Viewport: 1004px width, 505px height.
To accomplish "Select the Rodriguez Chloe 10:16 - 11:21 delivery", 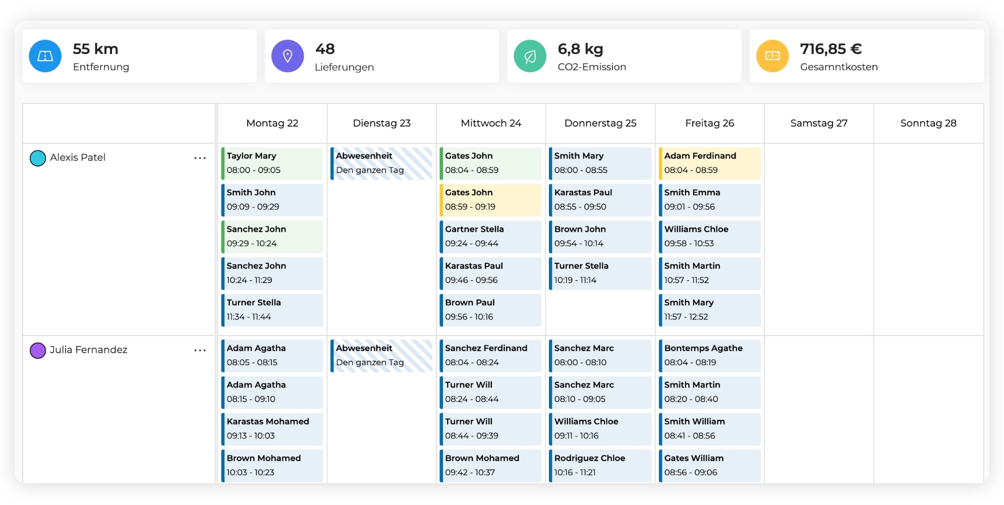I will click(x=600, y=465).
